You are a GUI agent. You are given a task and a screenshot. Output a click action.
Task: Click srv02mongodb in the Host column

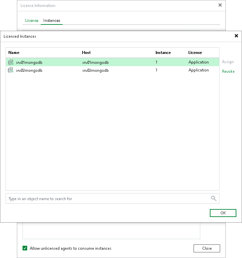tap(95, 70)
